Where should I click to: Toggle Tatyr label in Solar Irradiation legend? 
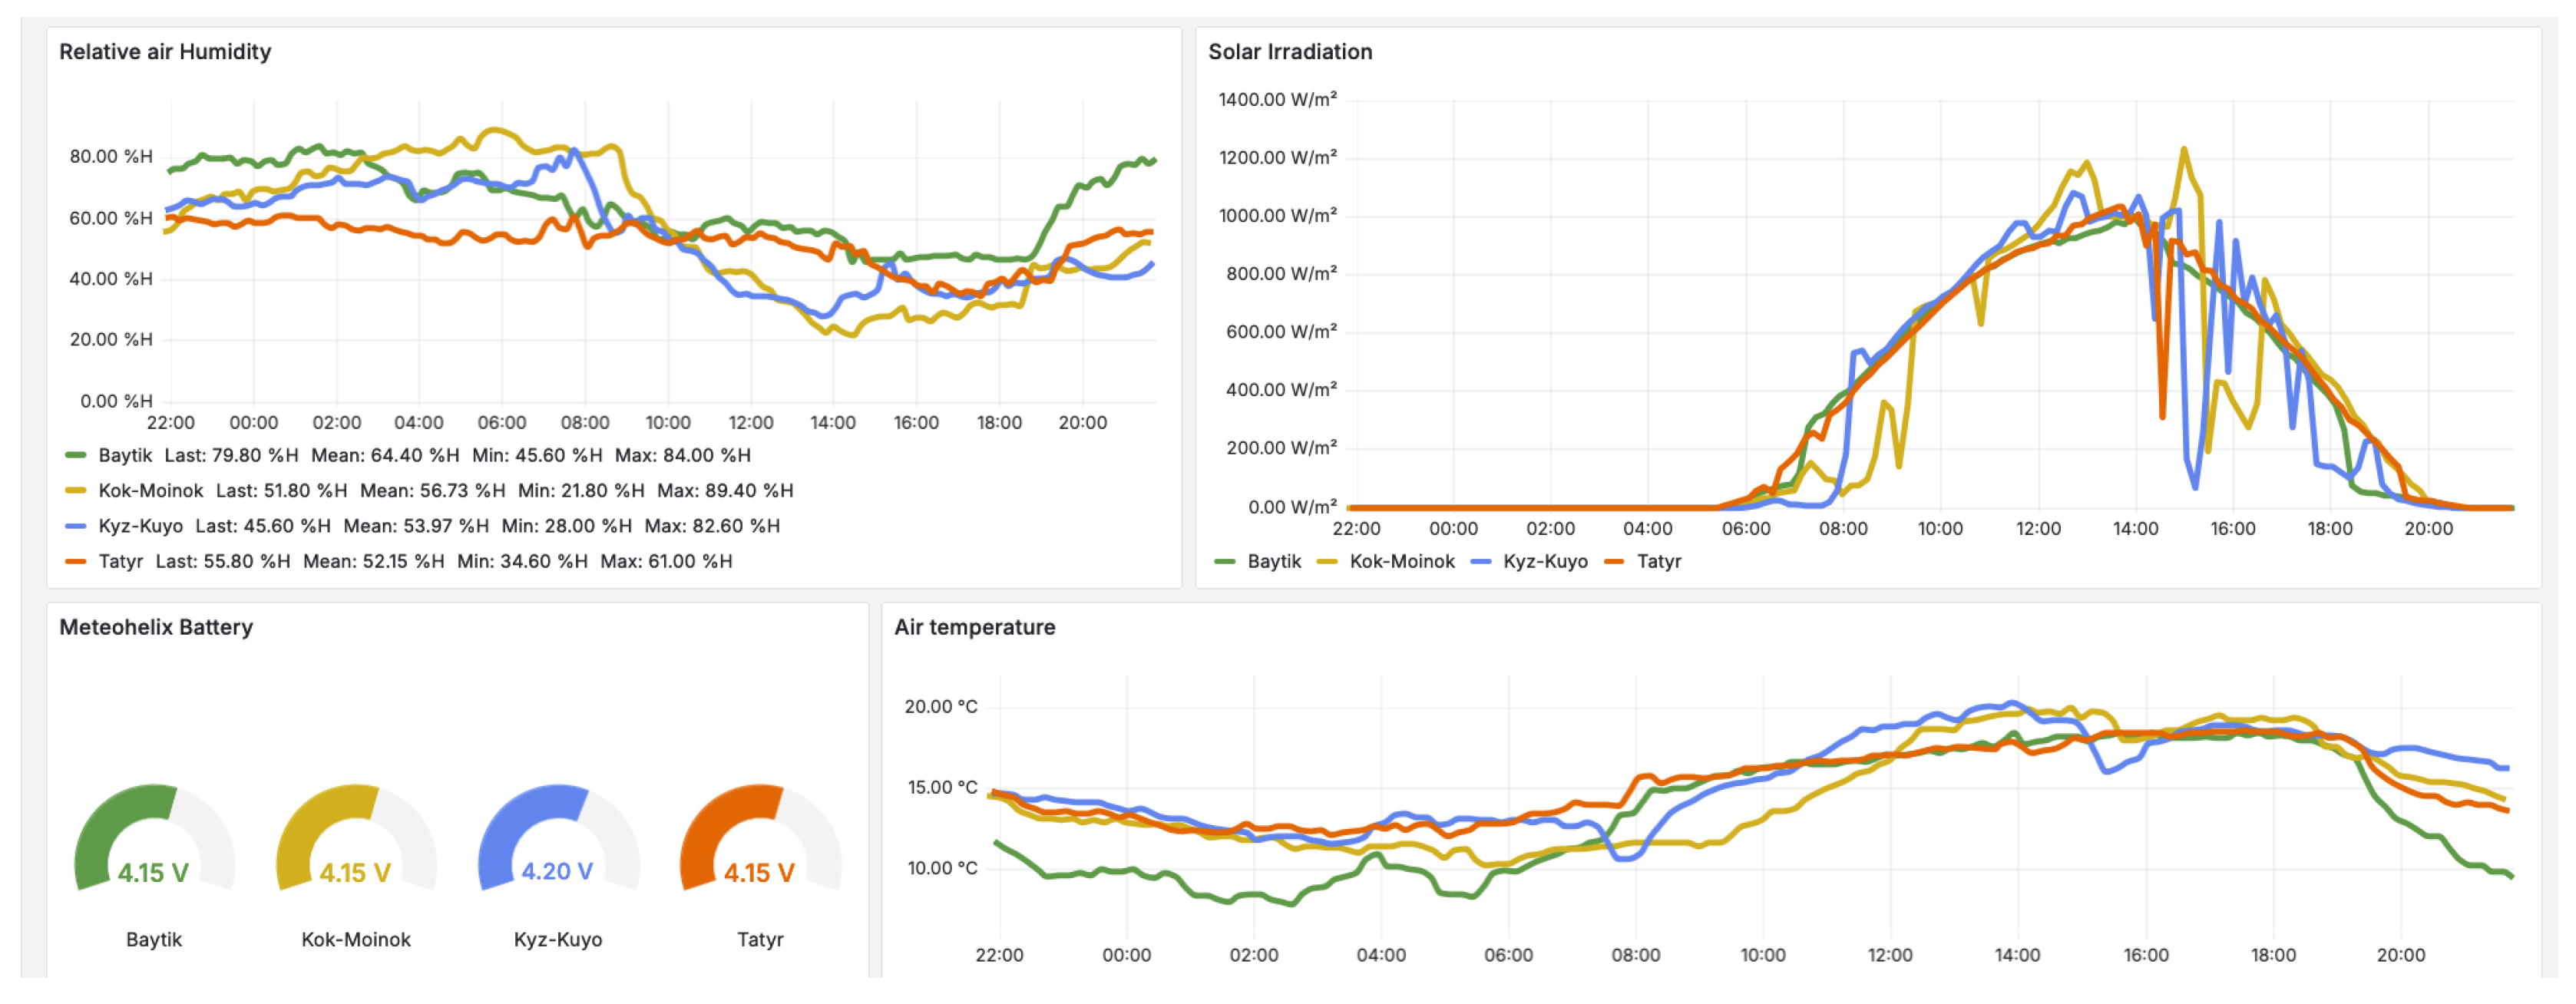pyautogui.click(x=1659, y=562)
